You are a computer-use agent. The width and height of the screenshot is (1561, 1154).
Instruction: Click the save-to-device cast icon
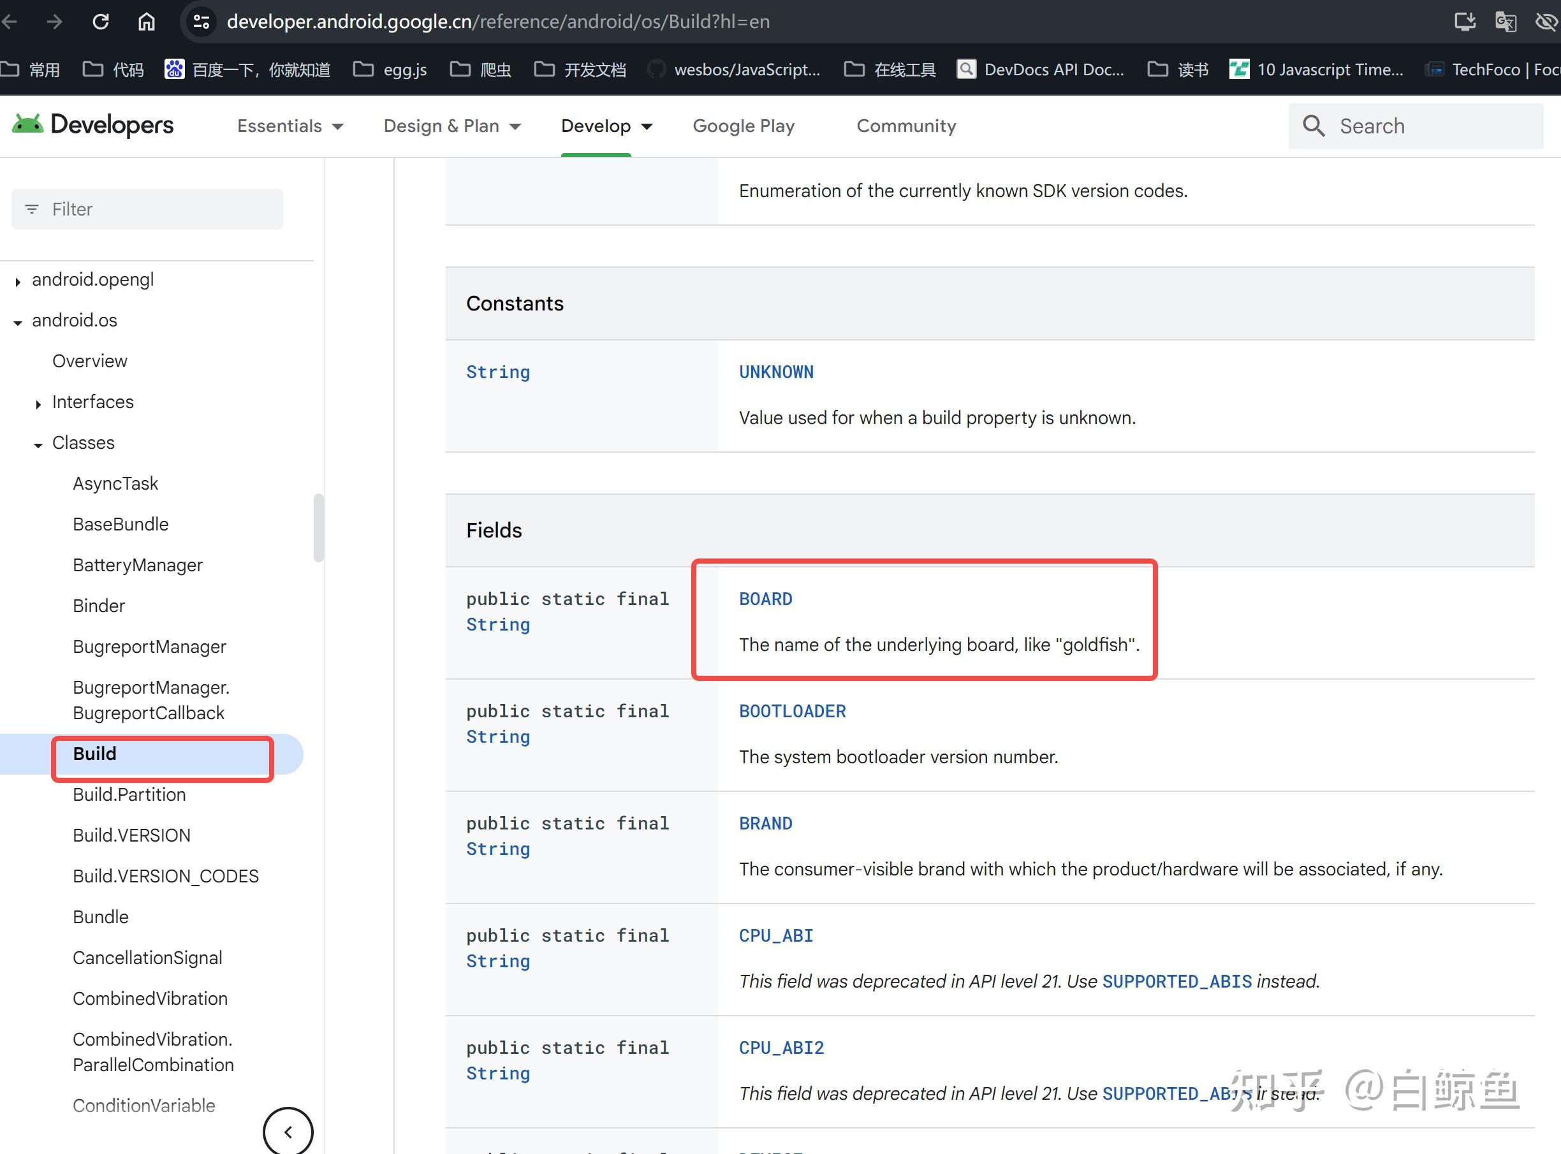coord(1465,21)
